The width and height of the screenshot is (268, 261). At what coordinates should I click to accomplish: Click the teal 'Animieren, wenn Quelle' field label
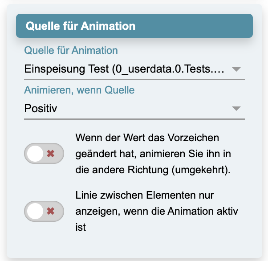79,90
